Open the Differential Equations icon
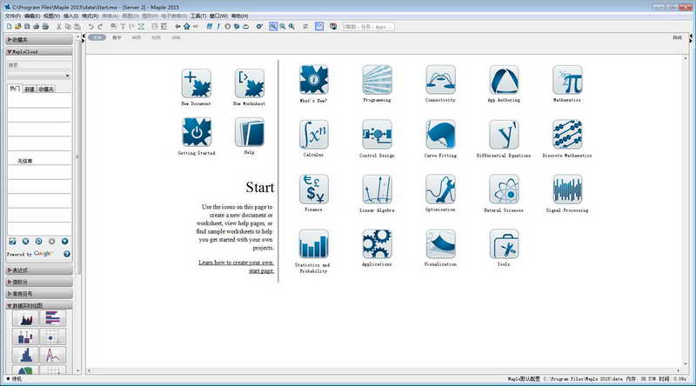Screen dimensions: 696x386 click(x=504, y=135)
